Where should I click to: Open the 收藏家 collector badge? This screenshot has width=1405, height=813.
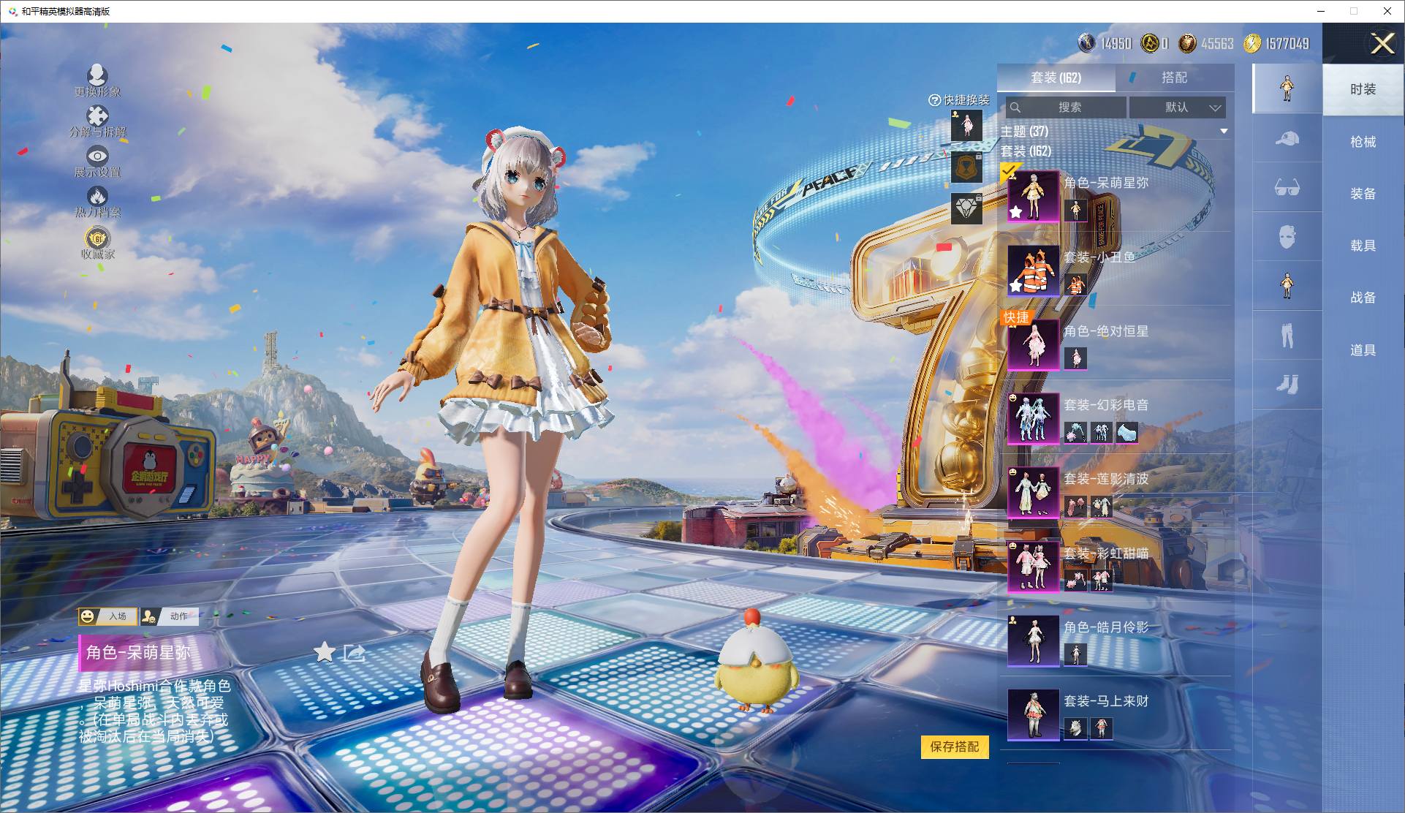tap(97, 238)
